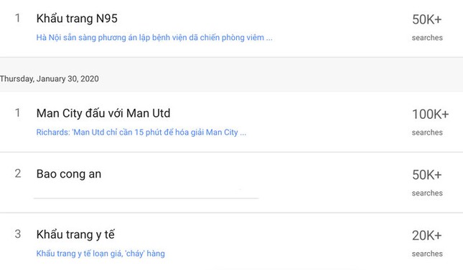This screenshot has width=463, height=270.
Task: Select rank number 3 beside Khẩu trang y tế
Action: pos(18,234)
